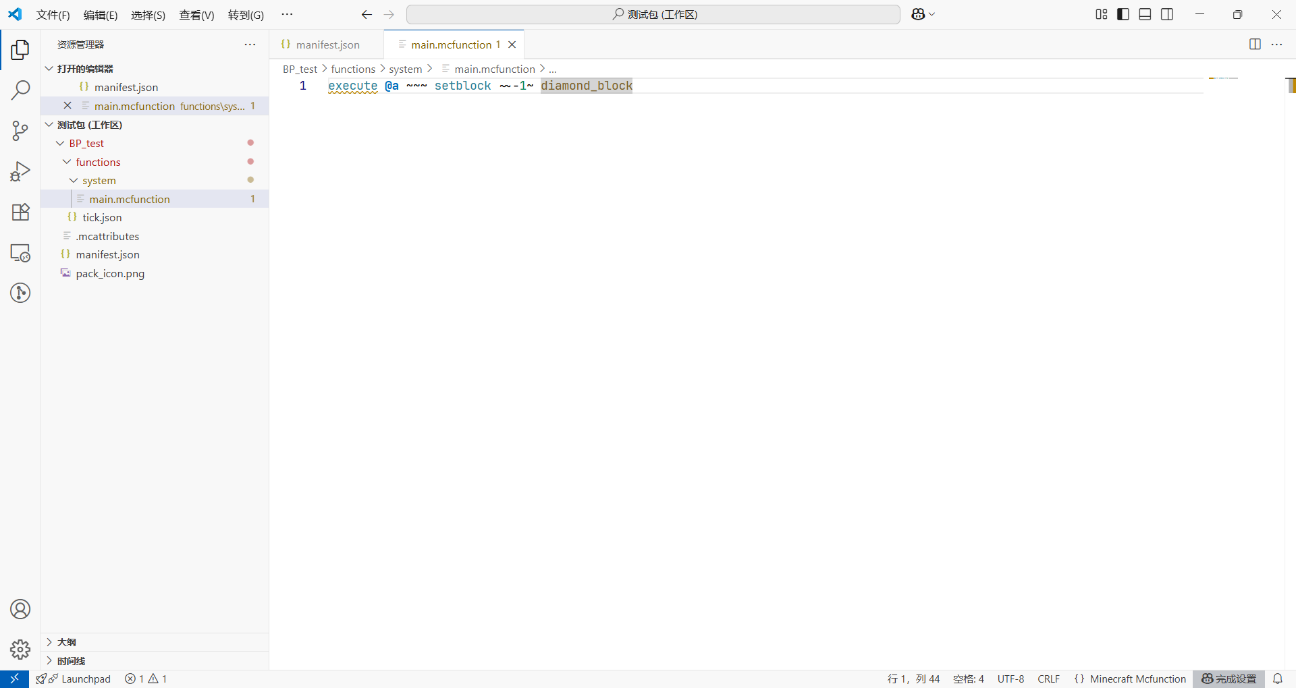1296x688 pixels.
Task: Click the system breadcrumb
Action: [x=405, y=69]
